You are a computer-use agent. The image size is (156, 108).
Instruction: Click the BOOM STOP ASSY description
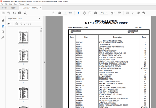click(106, 79)
